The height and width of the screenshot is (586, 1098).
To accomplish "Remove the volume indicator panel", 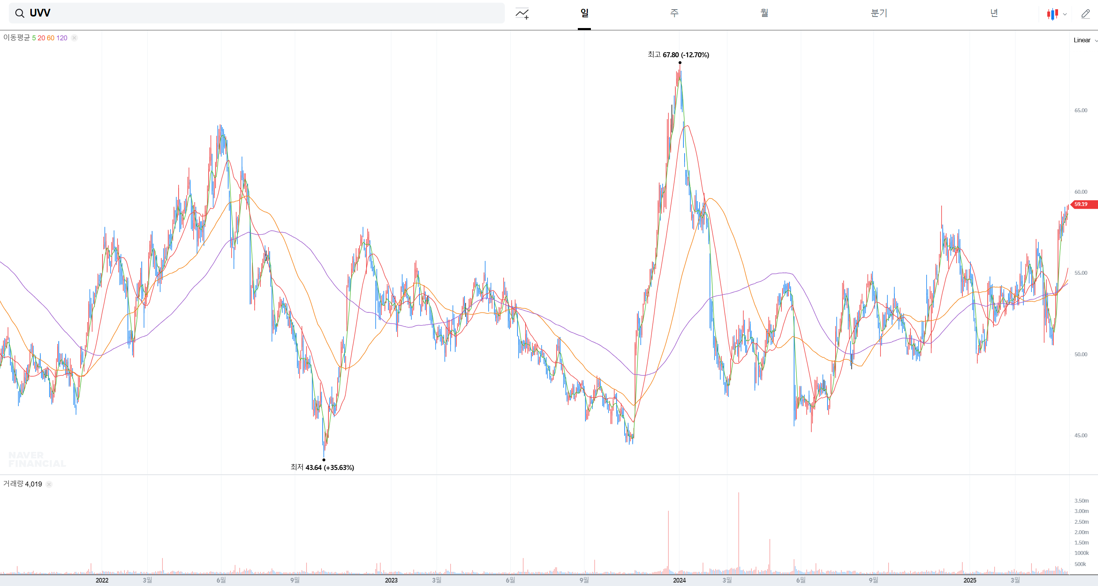I will [x=49, y=484].
